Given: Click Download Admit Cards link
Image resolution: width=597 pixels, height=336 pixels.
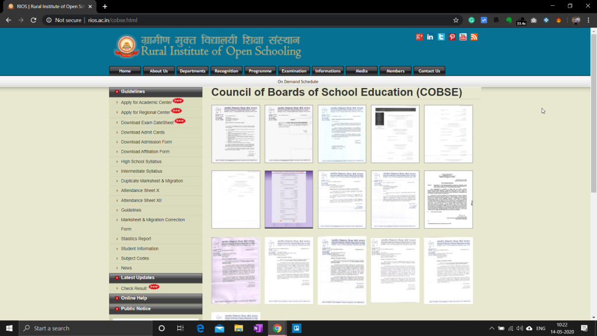Looking at the screenshot, I should (x=143, y=132).
